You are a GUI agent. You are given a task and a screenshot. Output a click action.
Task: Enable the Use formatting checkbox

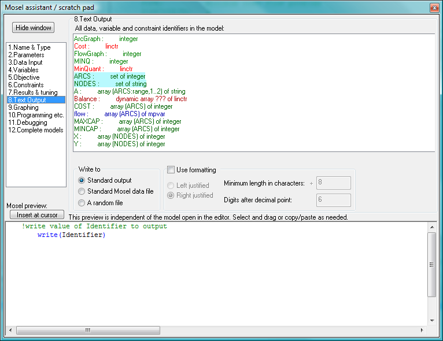point(171,170)
